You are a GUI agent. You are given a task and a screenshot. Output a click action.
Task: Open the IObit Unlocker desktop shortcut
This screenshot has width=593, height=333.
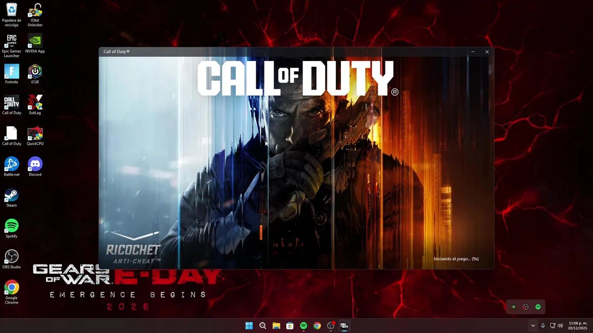point(35,14)
